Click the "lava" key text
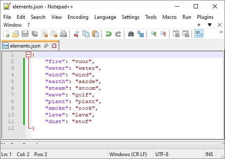This screenshot has height=159, width=225. 55,115
